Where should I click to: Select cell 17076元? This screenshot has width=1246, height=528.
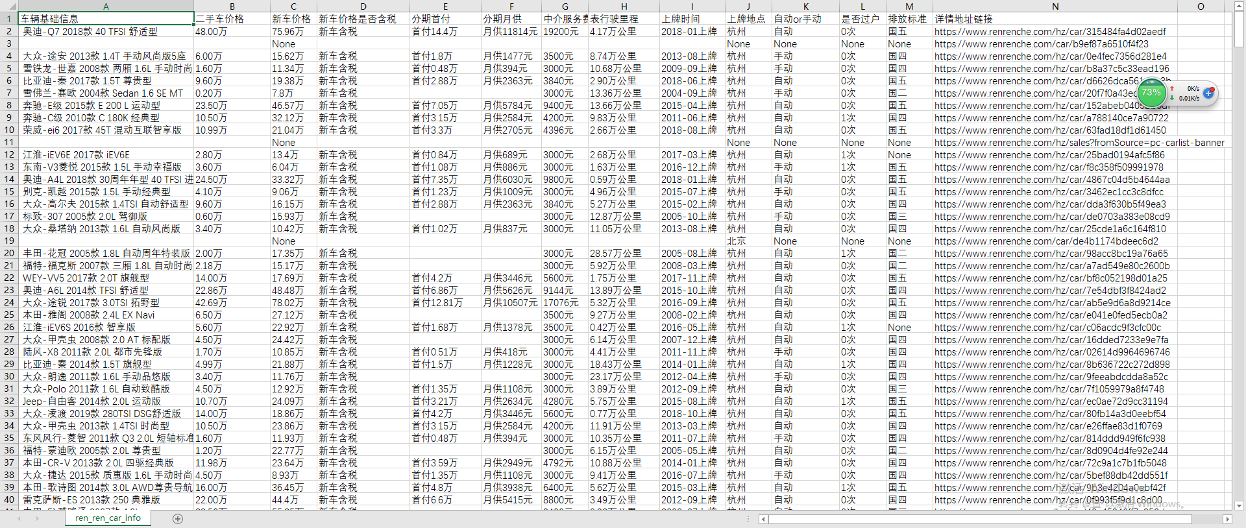tap(565, 302)
